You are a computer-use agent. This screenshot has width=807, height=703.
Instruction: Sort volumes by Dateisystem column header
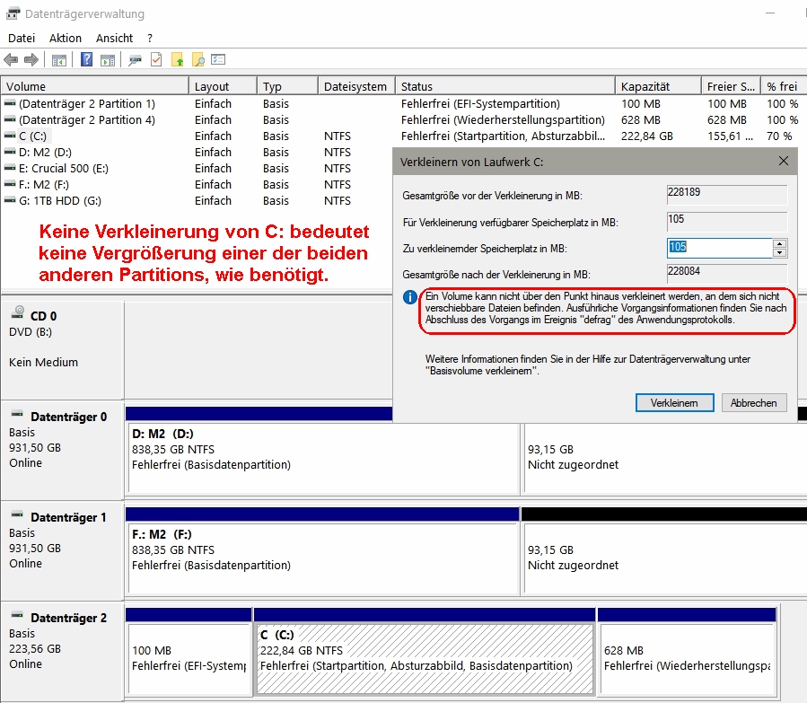click(x=355, y=86)
